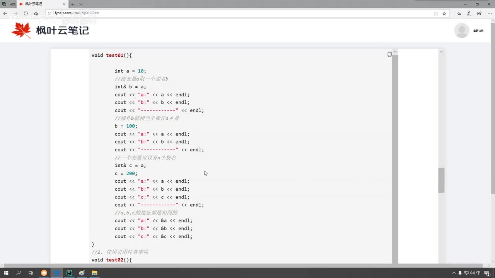Image resolution: width=495 pixels, height=278 pixels.
Task: Click the note panel scroll-up arrow
Action: pos(441,52)
